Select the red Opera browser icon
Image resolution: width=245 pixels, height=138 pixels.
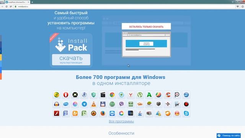(66, 95)
